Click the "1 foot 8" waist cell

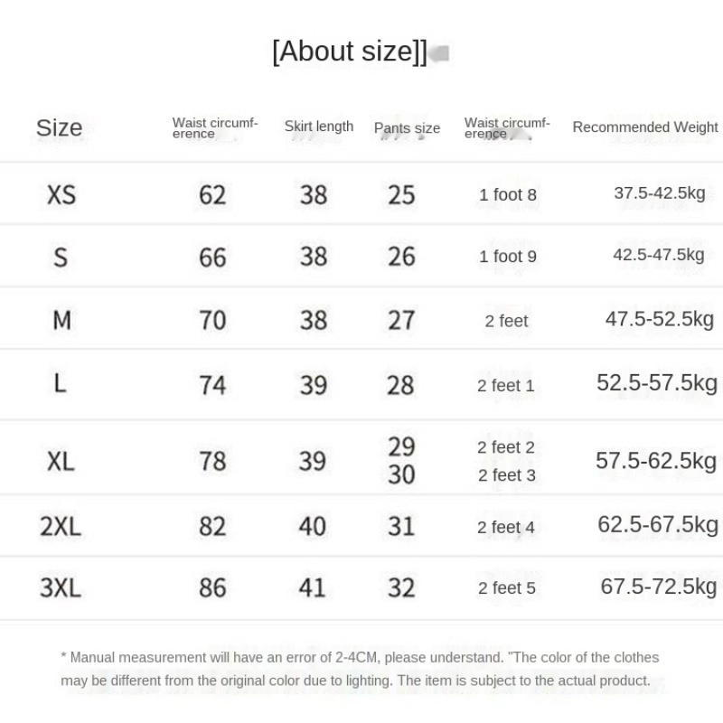click(508, 195)
